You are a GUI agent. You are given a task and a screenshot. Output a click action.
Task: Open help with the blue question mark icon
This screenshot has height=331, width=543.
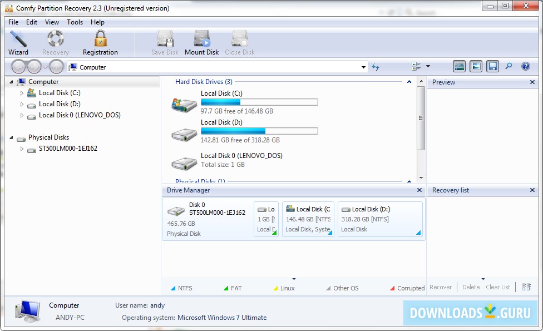point(525,66)
